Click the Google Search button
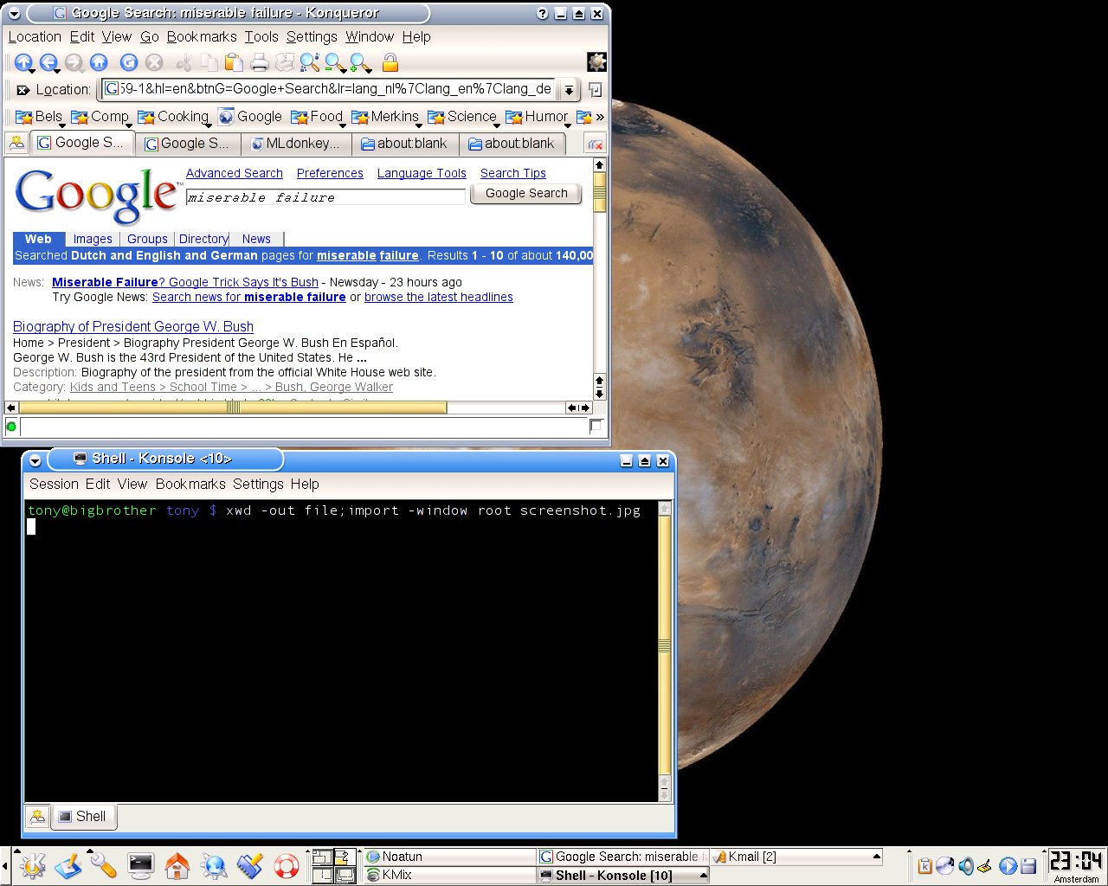 pos(526,193)
